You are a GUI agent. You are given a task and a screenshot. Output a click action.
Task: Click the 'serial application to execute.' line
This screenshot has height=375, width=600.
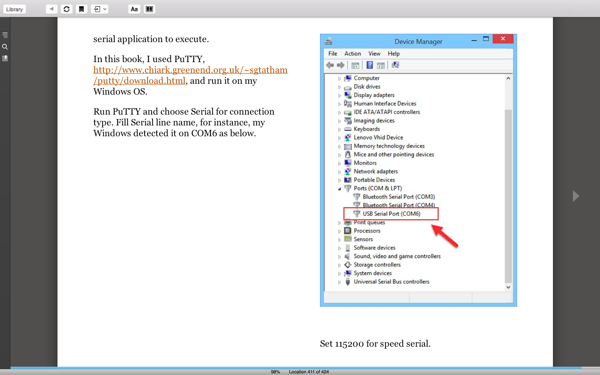(151, 39)
